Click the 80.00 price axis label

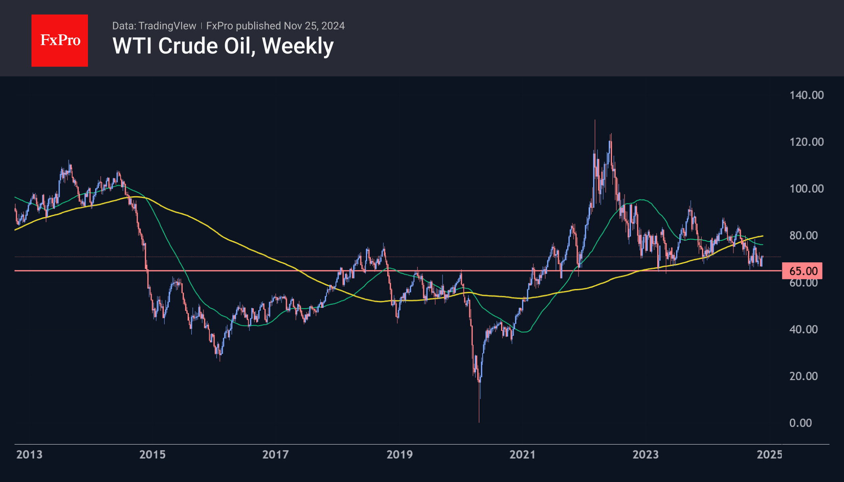pos(804,235)
